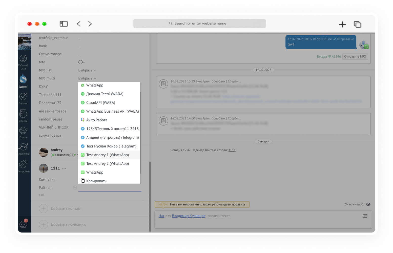The height and width of the screenshot is (253, 393).
Task: Open the 14:00 Эквайринг Сбербанк note icon
Action: pos(163,121)
